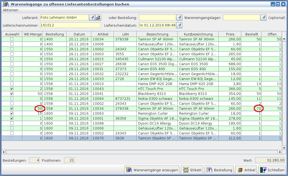The width and height of the screenshot is (288, 176).
Task: Open the Aktionen menu
Action: [10, 10]
